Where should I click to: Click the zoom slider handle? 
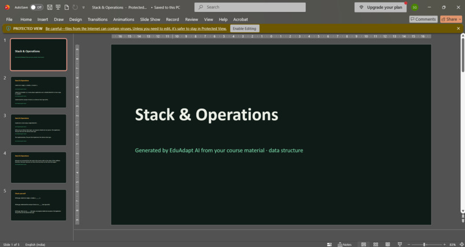pyautogui.click(x=424, y=245)
